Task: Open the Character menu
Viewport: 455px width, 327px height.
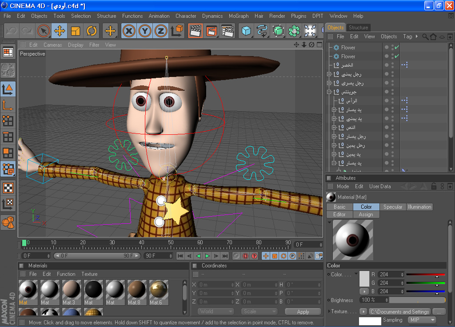Action: point(186,16)
